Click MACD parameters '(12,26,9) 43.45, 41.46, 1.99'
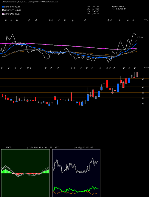The width and height of the screenshot is (149, 197). click(x=40, y=147)
